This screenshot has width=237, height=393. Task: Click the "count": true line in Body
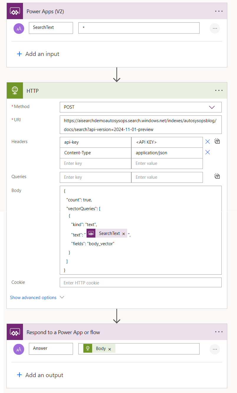point(79,200)
